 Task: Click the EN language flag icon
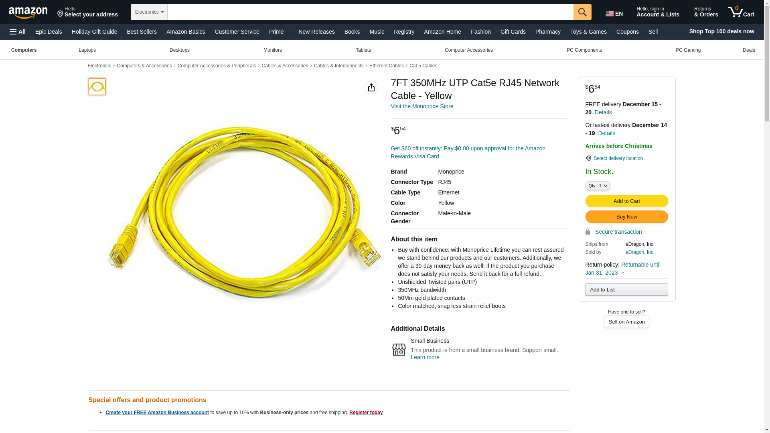point(610,14)
